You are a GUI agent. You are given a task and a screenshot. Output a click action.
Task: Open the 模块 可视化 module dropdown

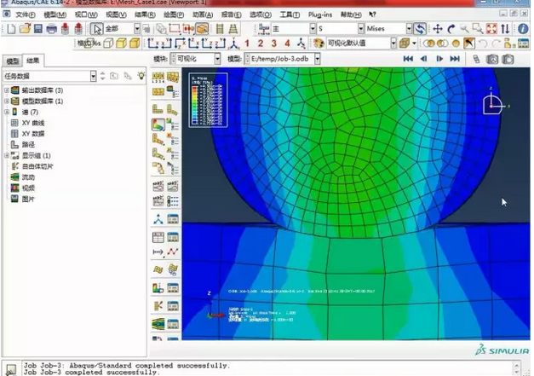217,58
